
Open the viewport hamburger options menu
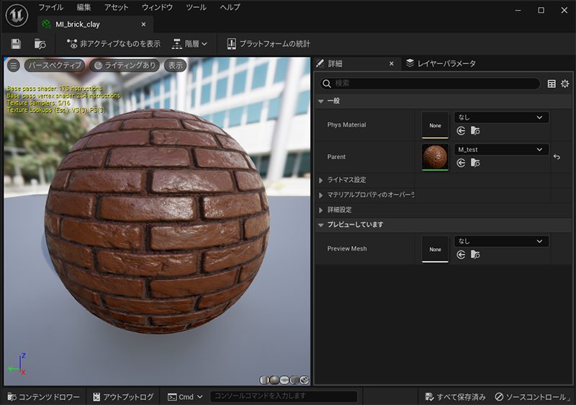(14, 65)
